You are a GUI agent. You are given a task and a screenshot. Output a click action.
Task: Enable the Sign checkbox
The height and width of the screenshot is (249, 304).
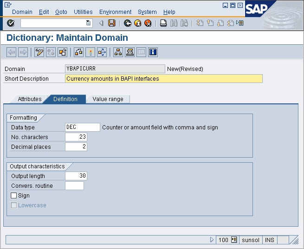(x=13, y=196)
